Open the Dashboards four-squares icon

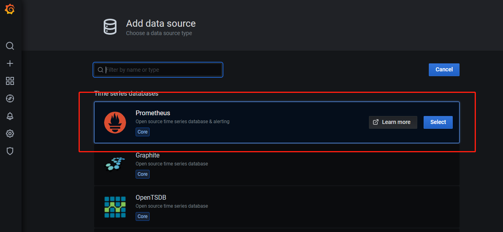pos(10,81)
